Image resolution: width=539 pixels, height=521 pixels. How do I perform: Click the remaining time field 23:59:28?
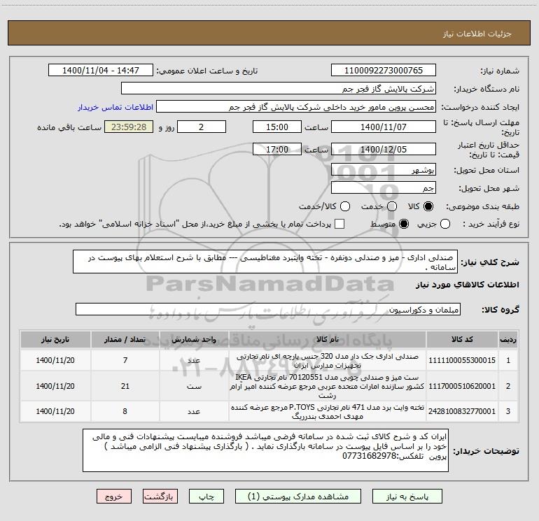[129, 127]
